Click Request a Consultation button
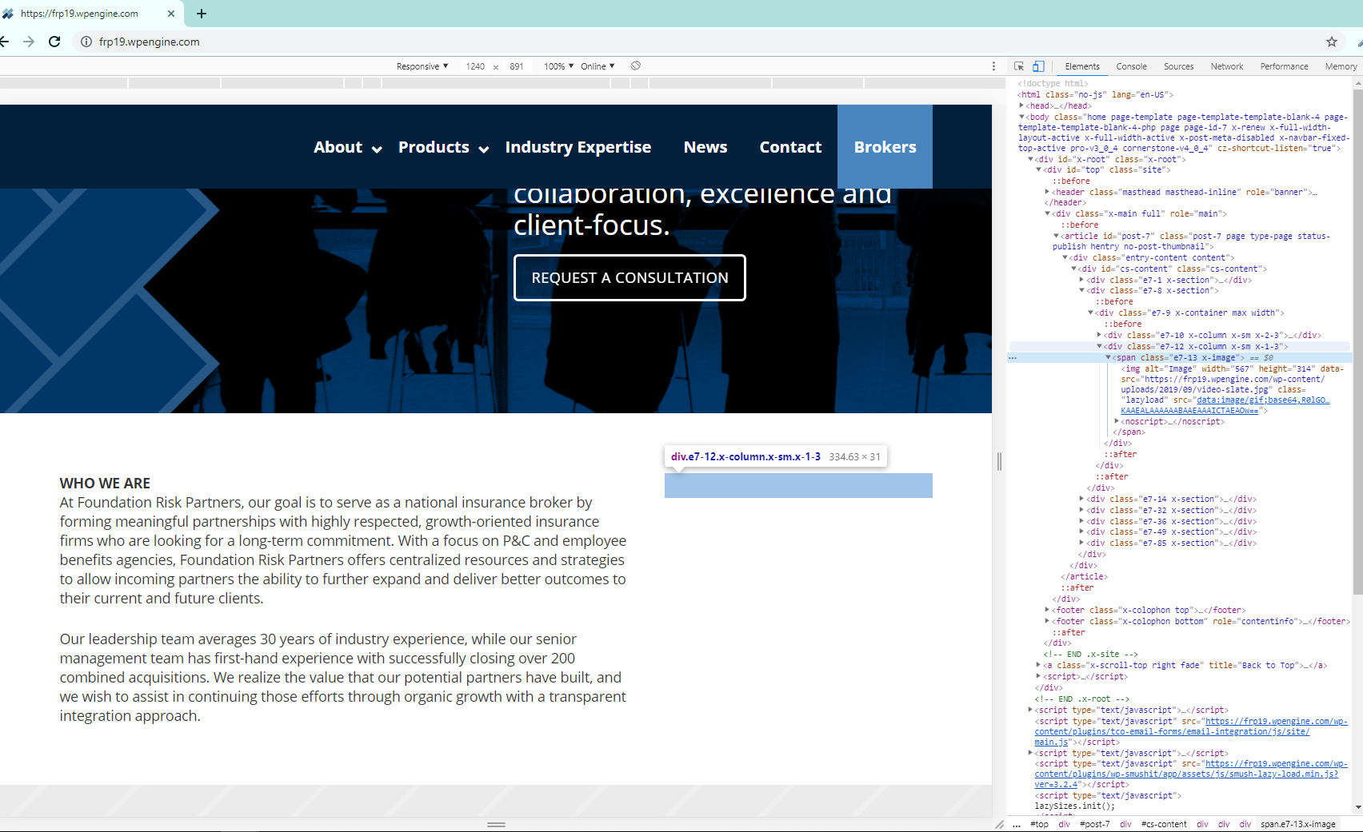 tap(630, 277)
